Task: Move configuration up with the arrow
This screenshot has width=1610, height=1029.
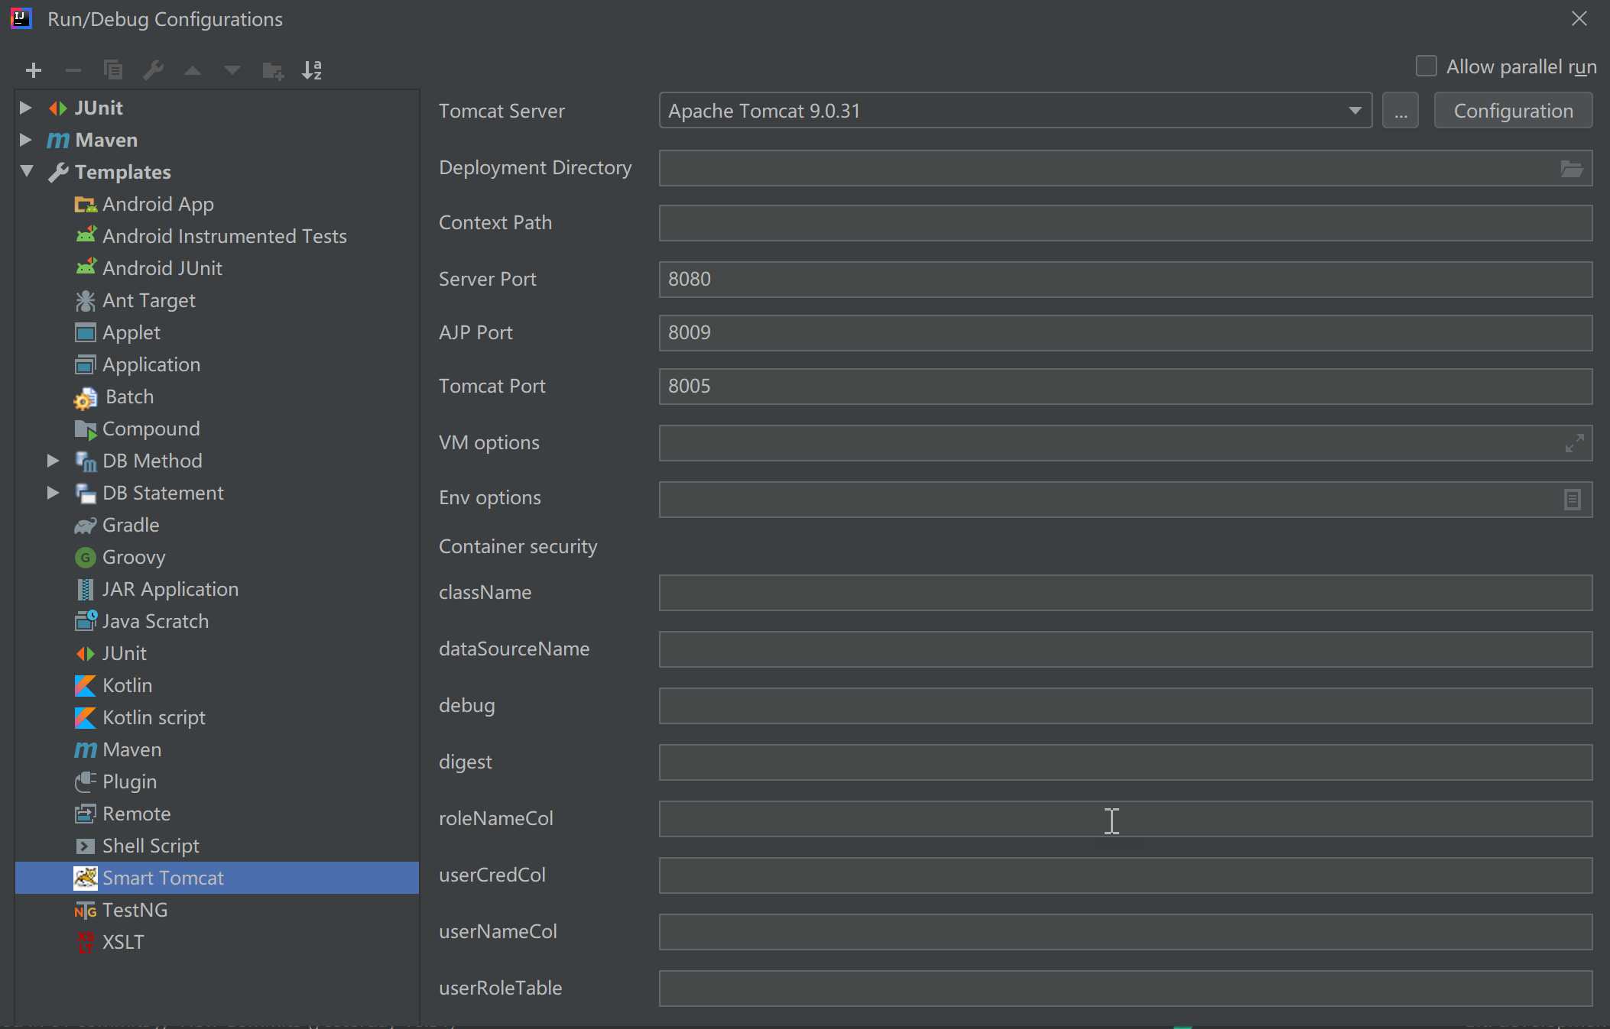Action: (193, 70)
